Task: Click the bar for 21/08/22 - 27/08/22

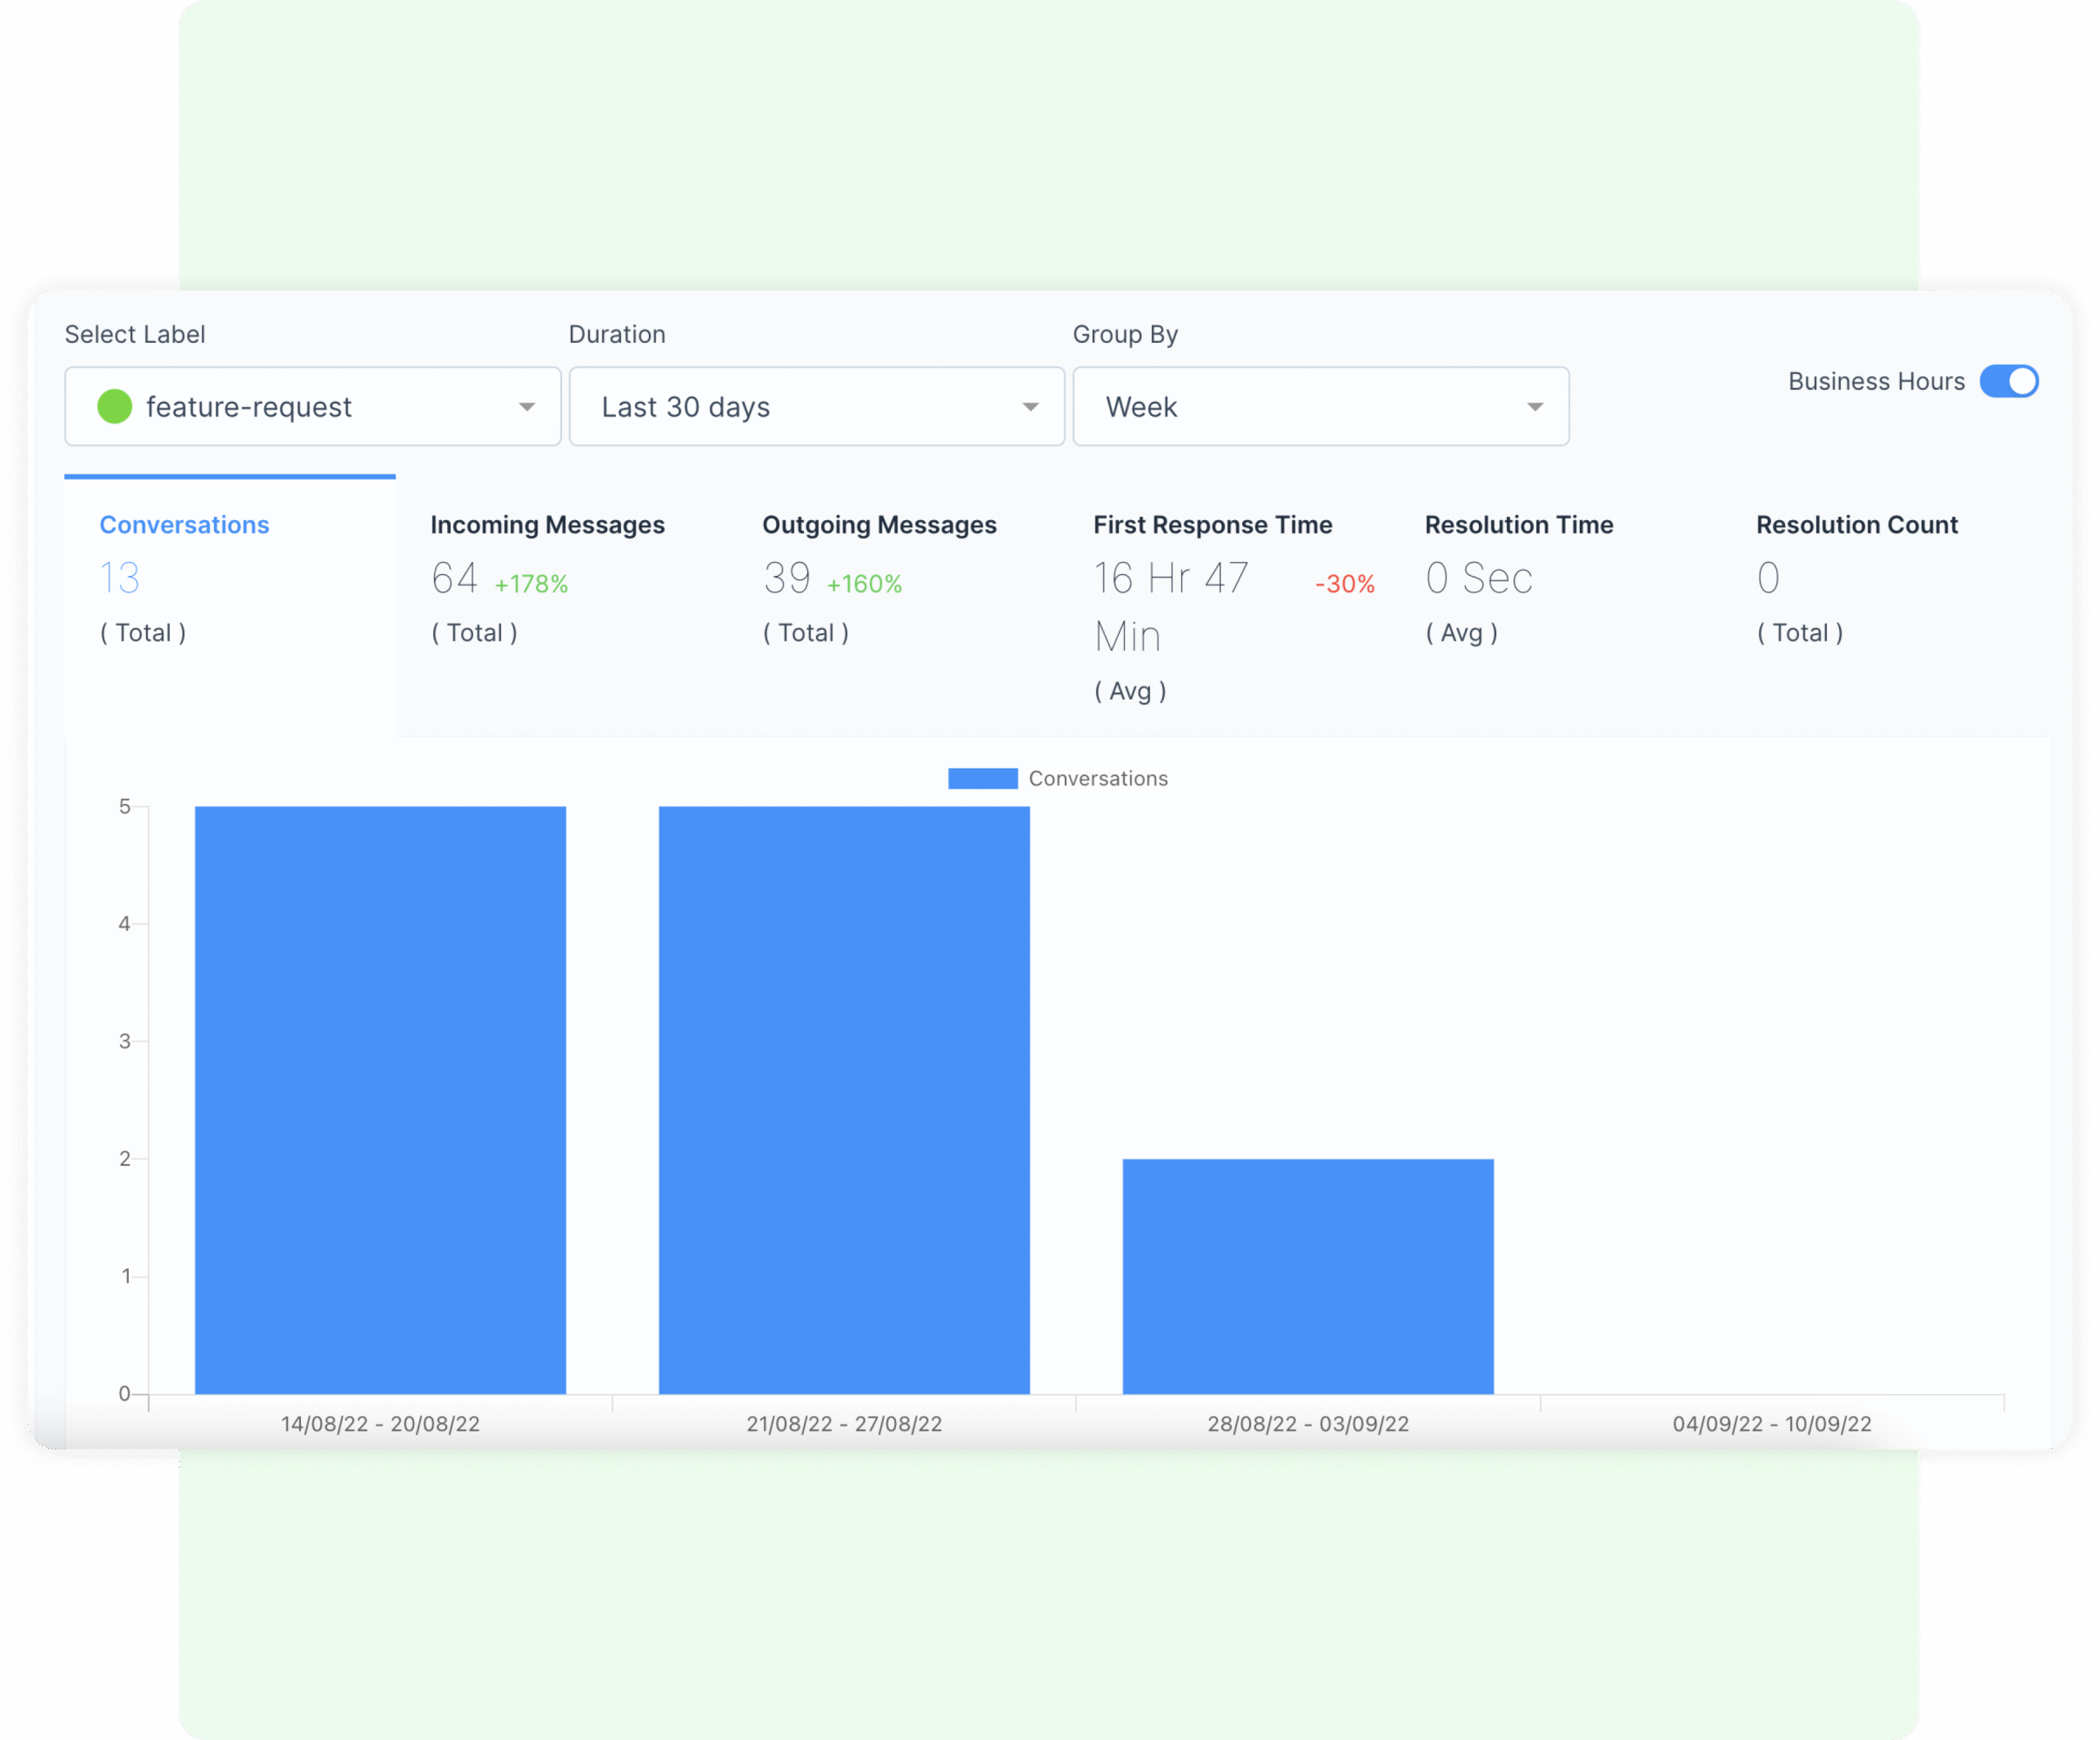Action: click(x=844, y=1100)
